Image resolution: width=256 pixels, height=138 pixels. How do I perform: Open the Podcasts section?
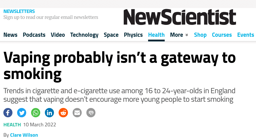[34, 35]
